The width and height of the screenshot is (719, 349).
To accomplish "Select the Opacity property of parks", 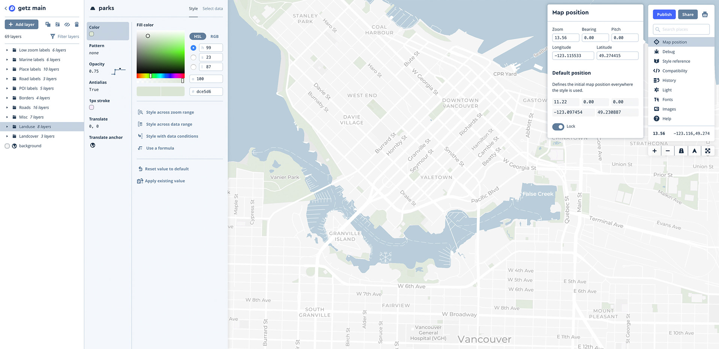I will click(108, 68).
